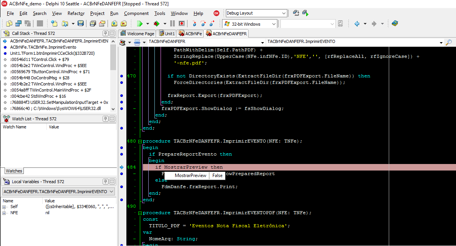This screenshot has height=246, width=456.
Task: Open the Component menu
Action: 136,13
